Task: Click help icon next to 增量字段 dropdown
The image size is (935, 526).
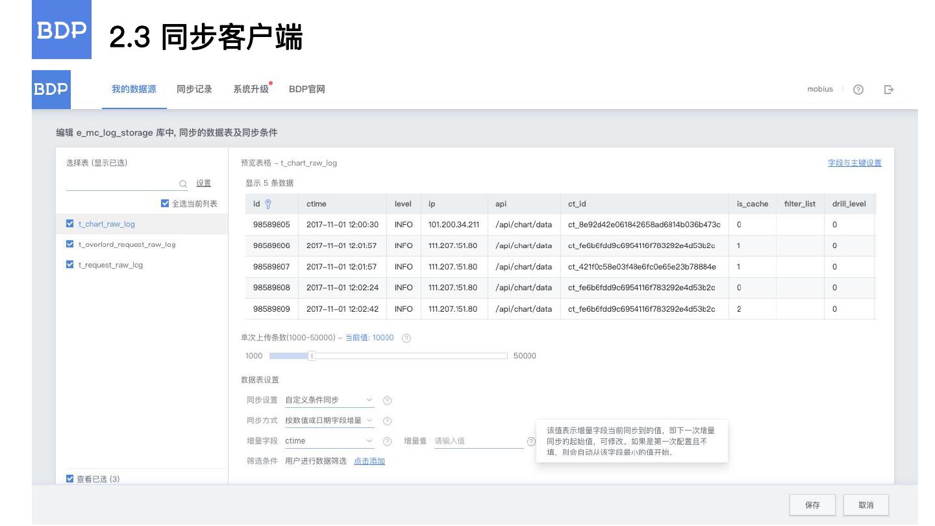Action: (388, 442)
